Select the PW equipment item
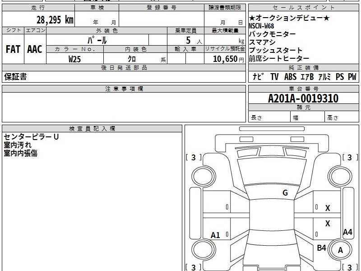 click(x=352, y=76)
